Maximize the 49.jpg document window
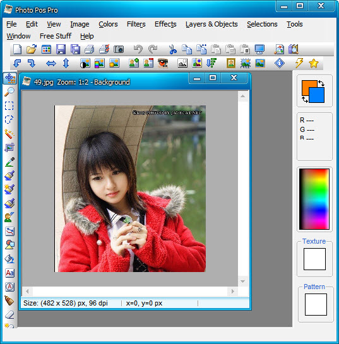 tap(213, 78)
